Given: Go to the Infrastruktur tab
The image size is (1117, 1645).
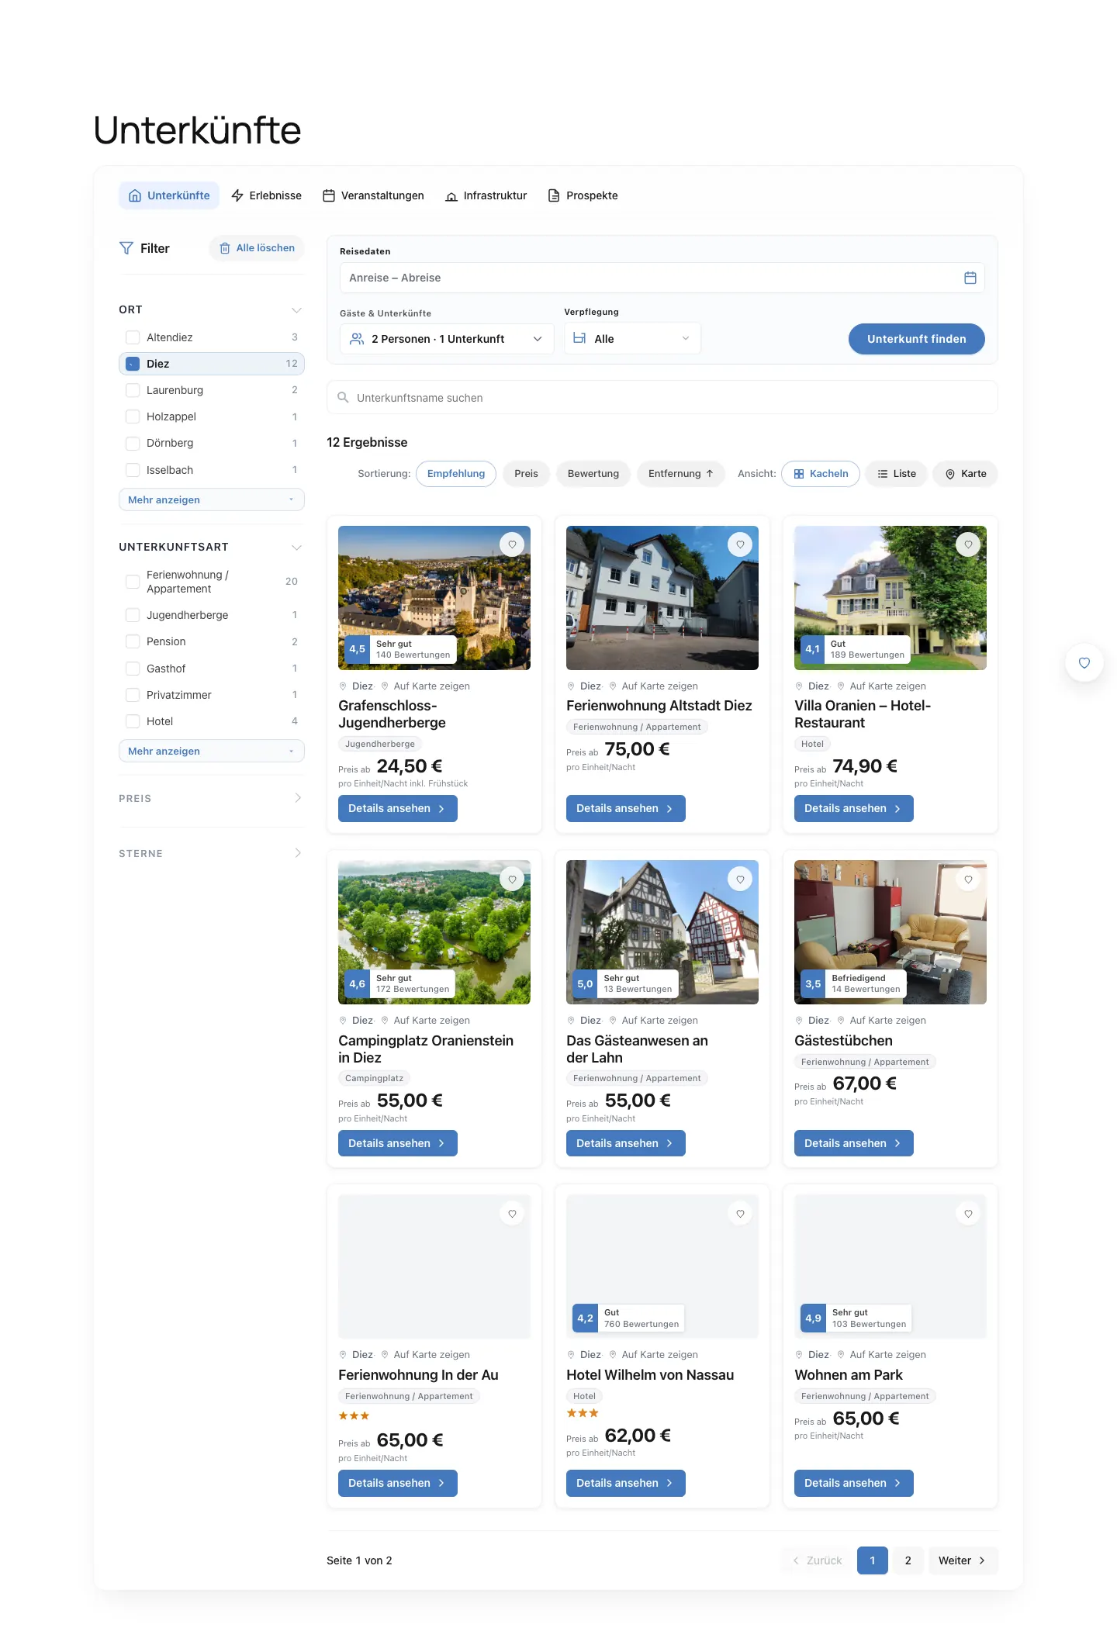Looking at the screenshot, I should tap(486, 195).
